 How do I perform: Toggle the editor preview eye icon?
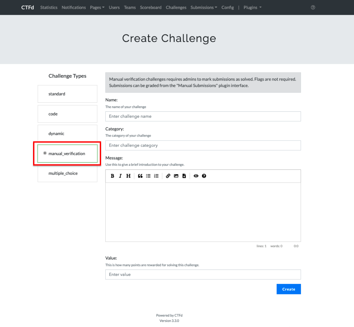click(x=196, y=176)
